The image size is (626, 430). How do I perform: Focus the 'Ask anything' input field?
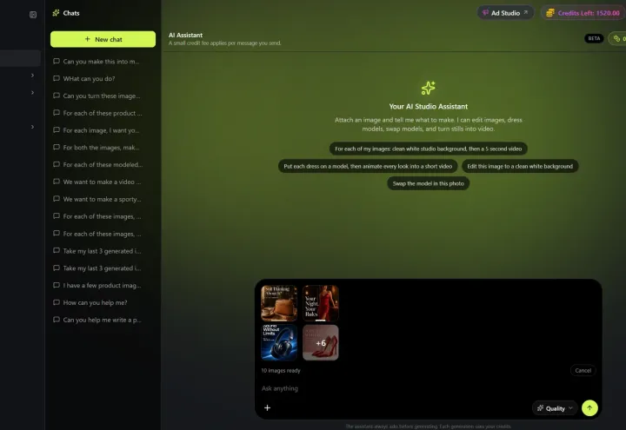coord(429,388)
